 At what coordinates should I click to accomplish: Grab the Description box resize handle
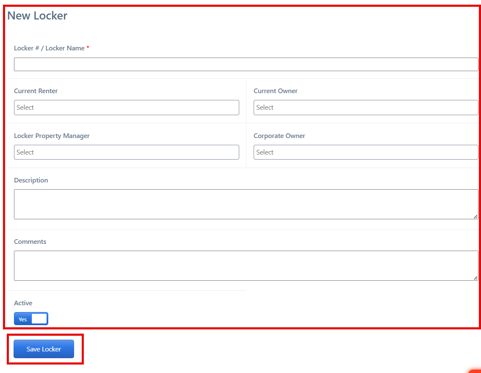[x=475, y=216]
